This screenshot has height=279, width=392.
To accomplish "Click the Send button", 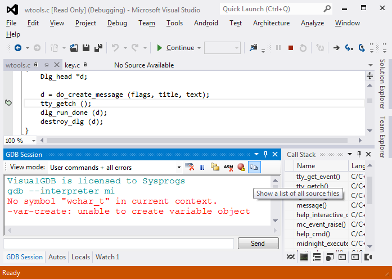I will [258, 244].
